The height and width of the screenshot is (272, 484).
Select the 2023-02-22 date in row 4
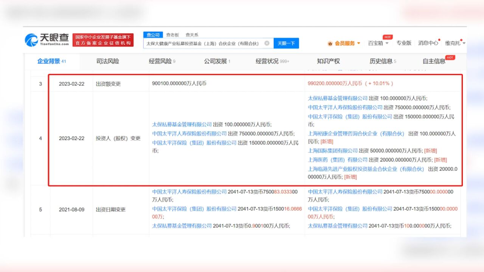click(71, 138)
